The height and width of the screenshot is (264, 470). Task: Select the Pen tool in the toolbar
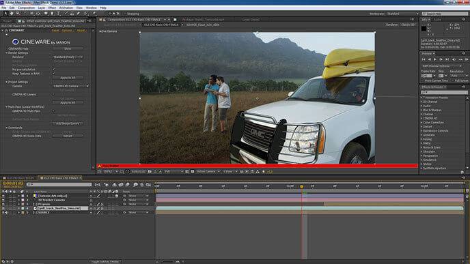click(52, 14)
